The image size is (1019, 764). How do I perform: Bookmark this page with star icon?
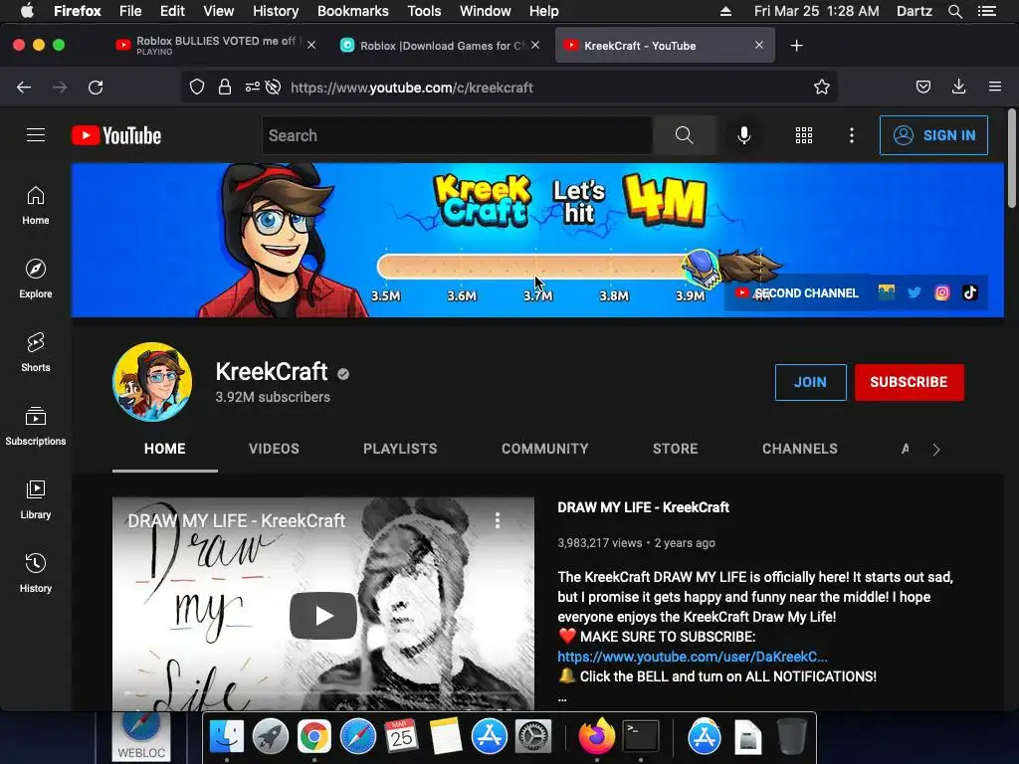coord(821,88)
